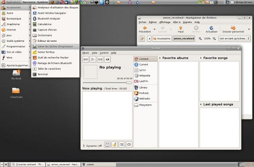The height and width of the screenshot is (167, 254).
Task: Switch to Courrier entrant taskbar window
Action: (28, 164)
